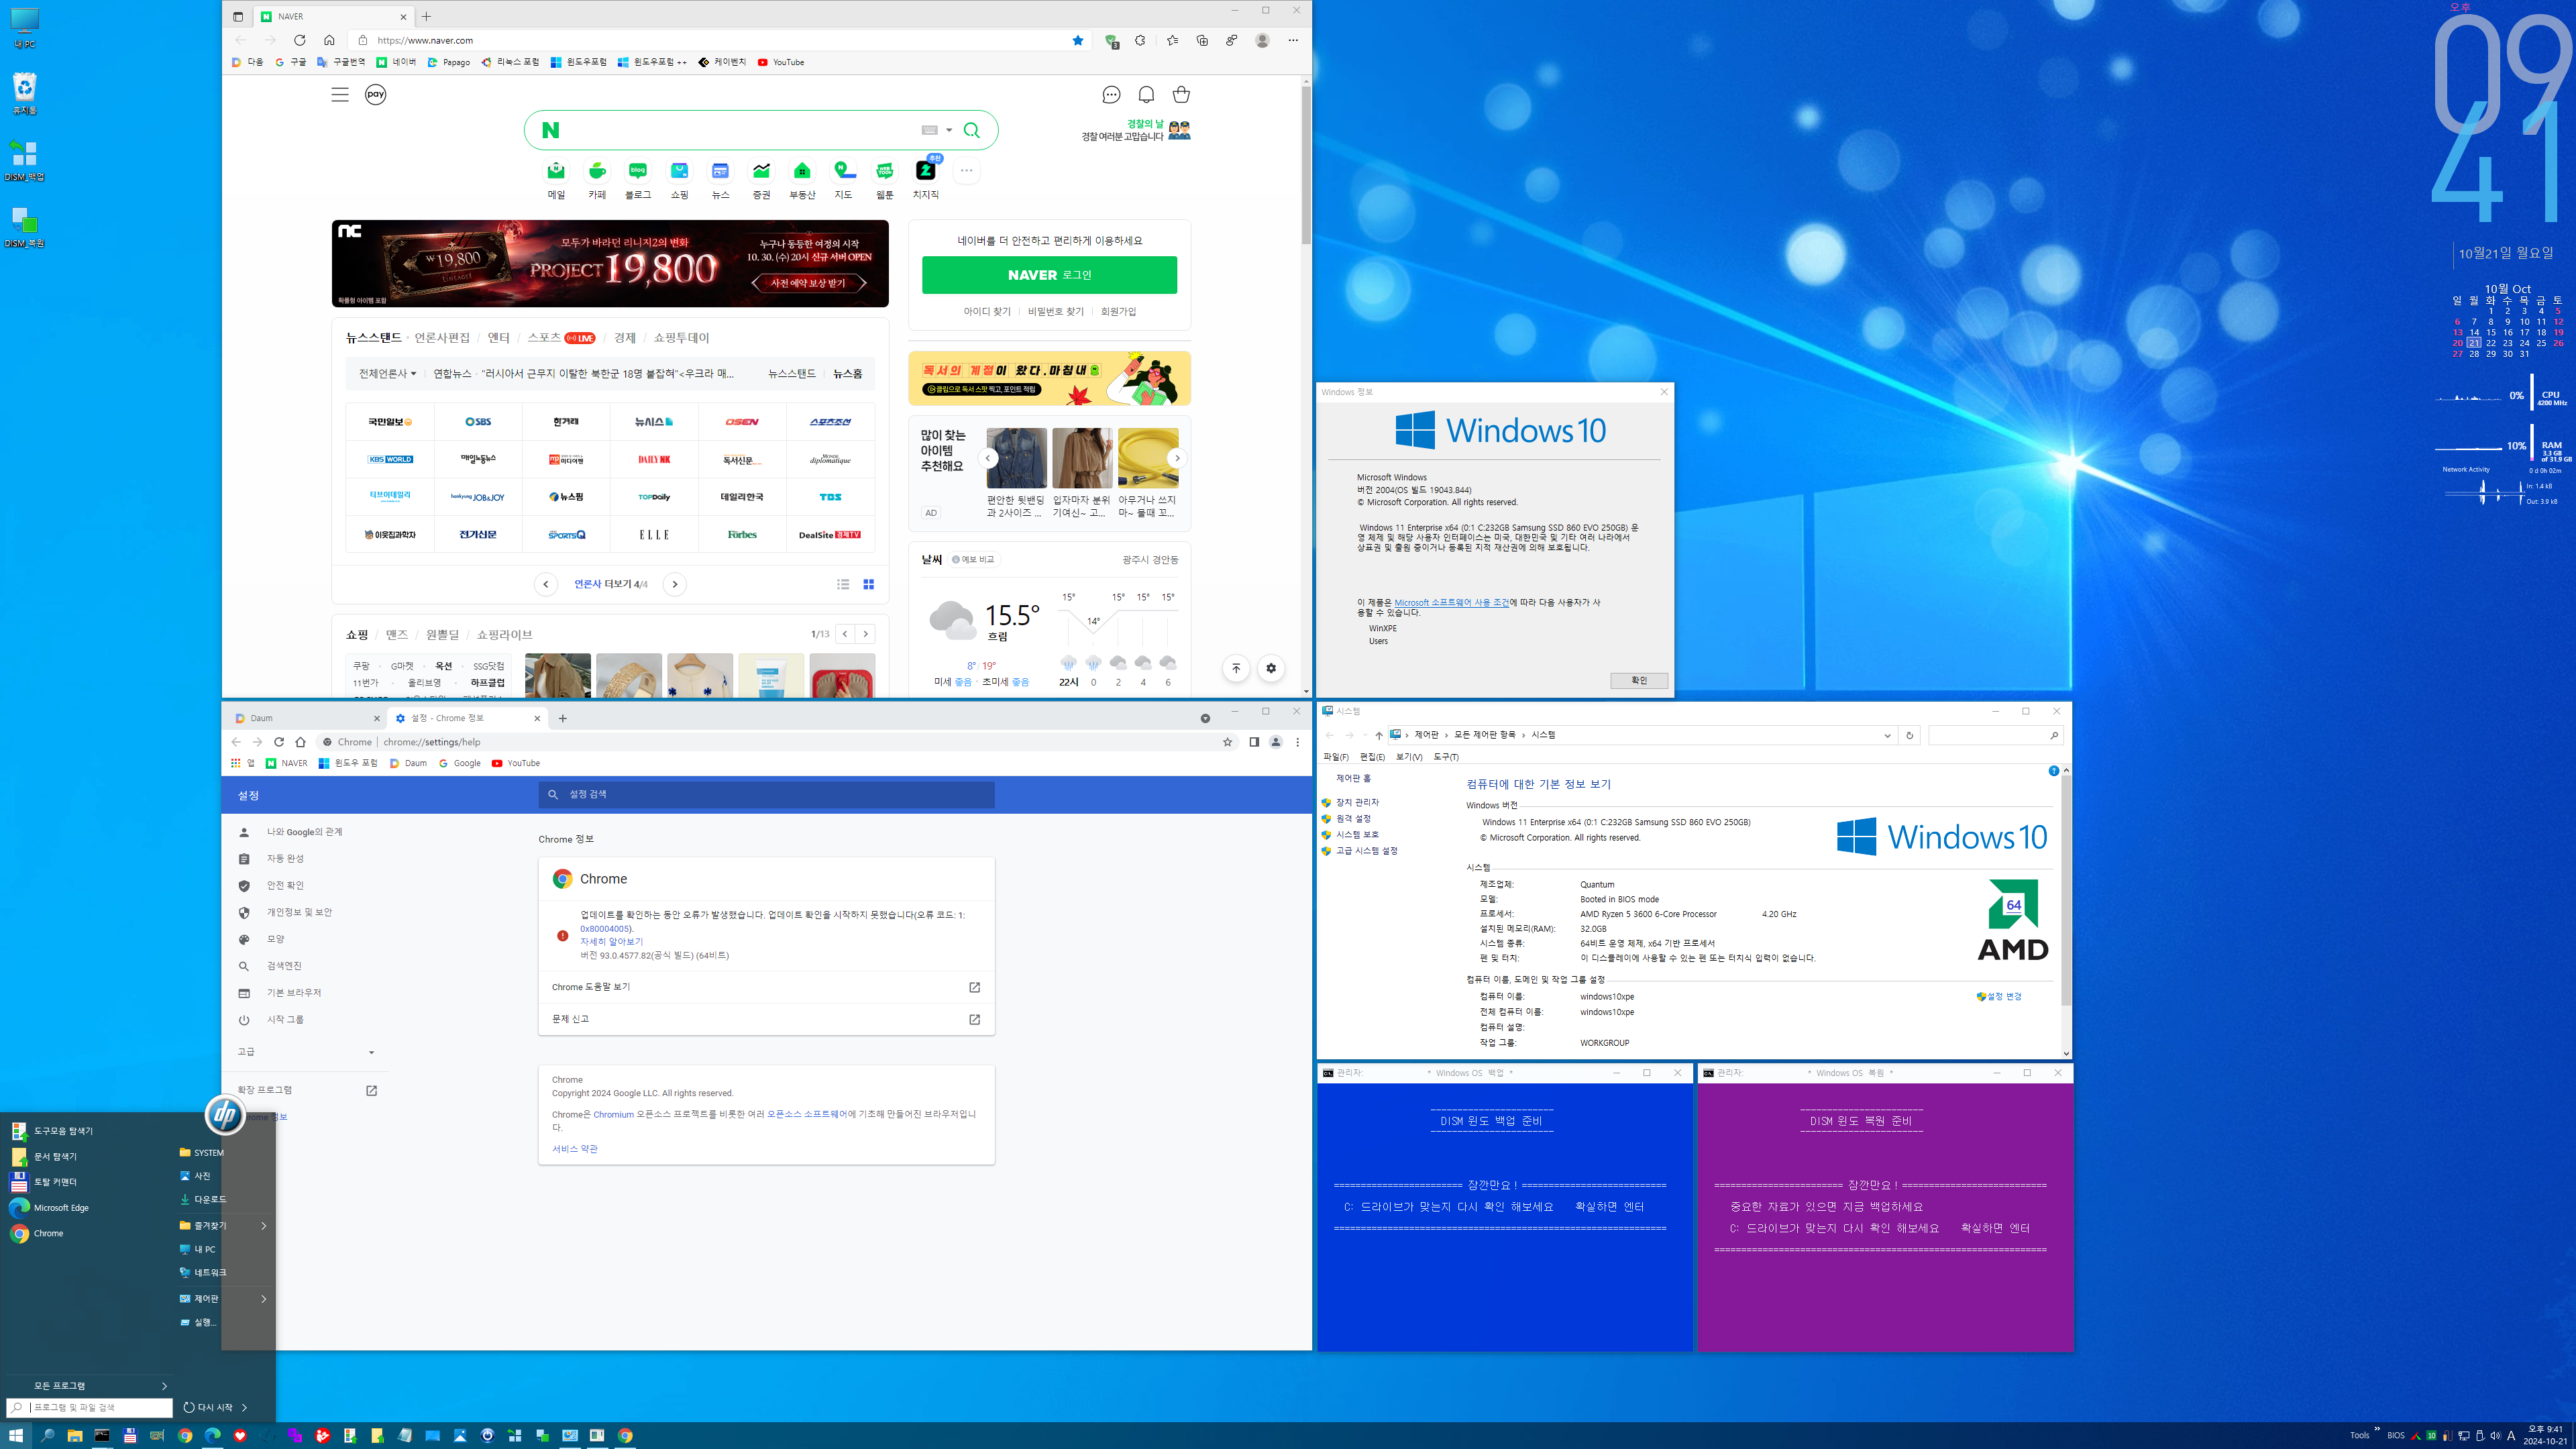Viewport: 2576px width, 1449px height.
Task: Go to next newsstand press page arrow
Action: click(x=675, y=584)
